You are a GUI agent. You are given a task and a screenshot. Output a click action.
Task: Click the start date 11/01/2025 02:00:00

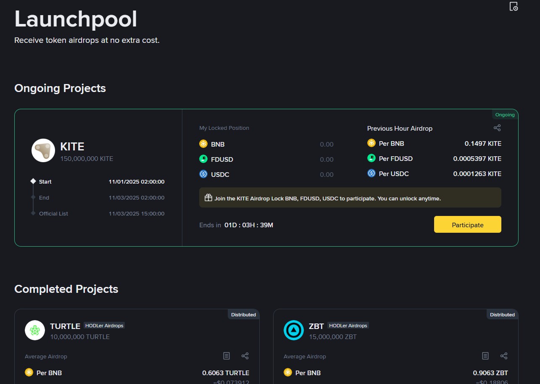137,182
